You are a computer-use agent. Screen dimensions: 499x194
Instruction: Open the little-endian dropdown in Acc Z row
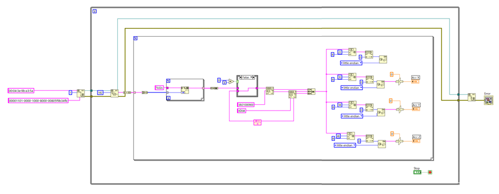(x=345, y=145)
